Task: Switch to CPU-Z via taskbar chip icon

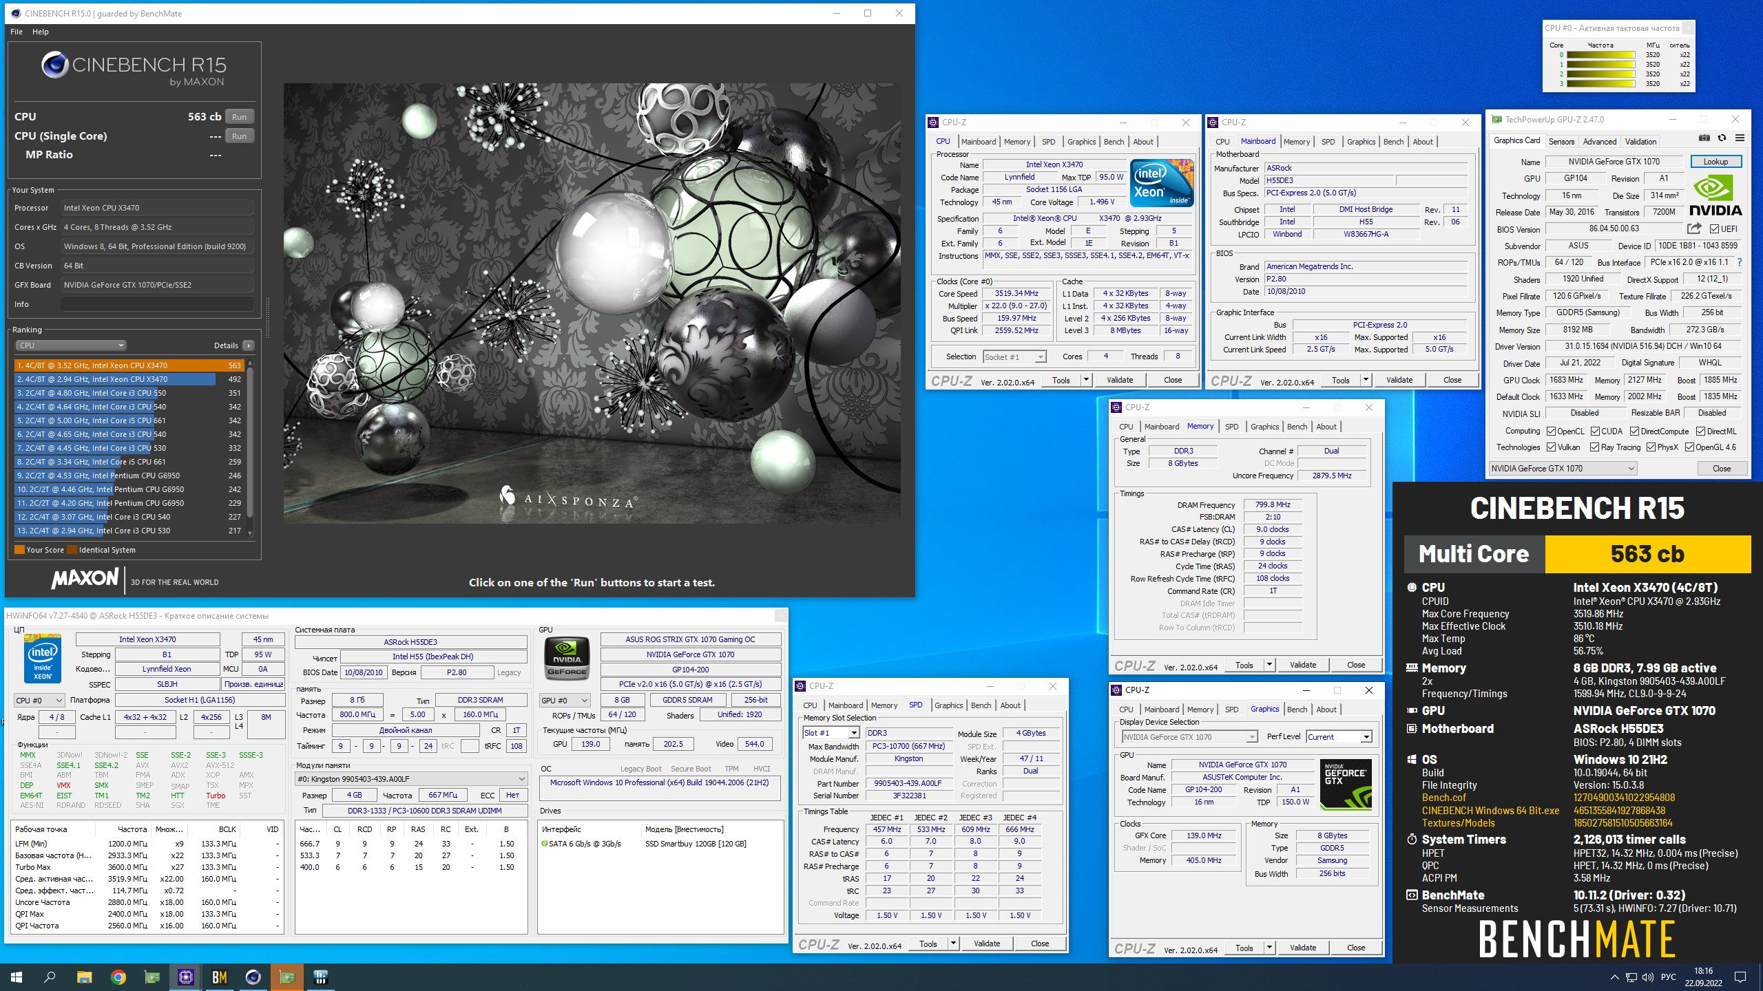Action: click(185, 977)
